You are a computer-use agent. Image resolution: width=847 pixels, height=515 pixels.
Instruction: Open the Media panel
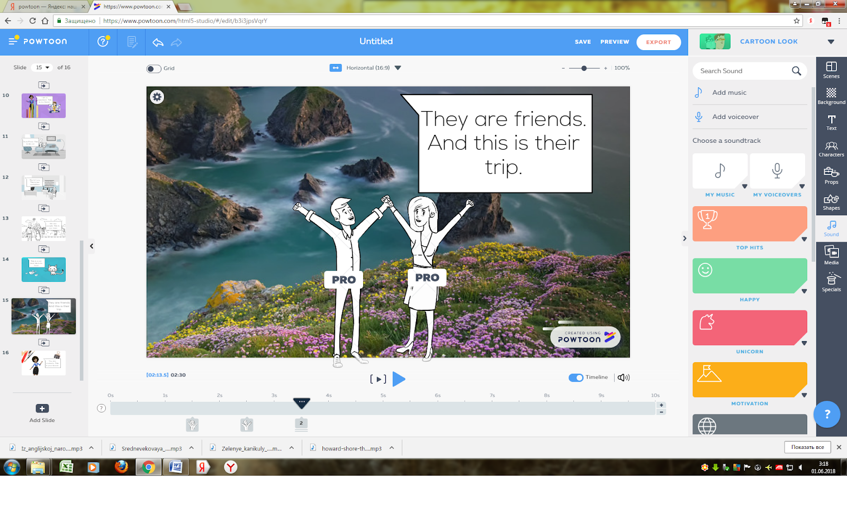[831, 255]
